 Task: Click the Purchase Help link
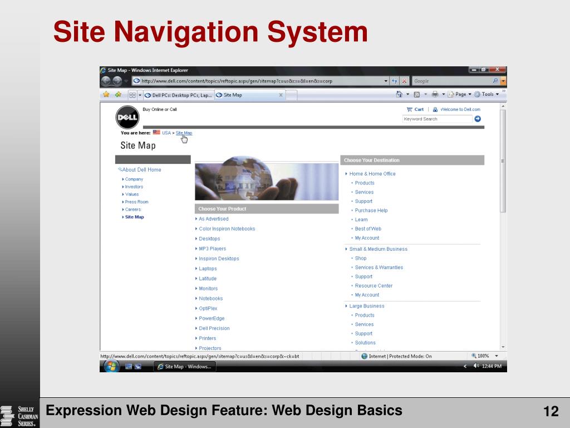pyautogui.click(x=371, y=210)
